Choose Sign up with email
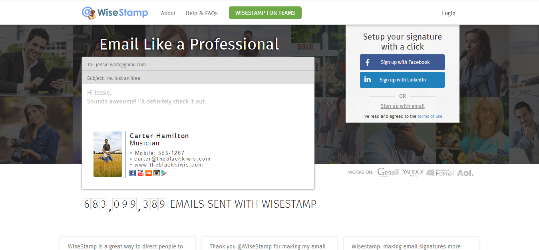This screenshot has width=539, height=250. tap(403, 106)
